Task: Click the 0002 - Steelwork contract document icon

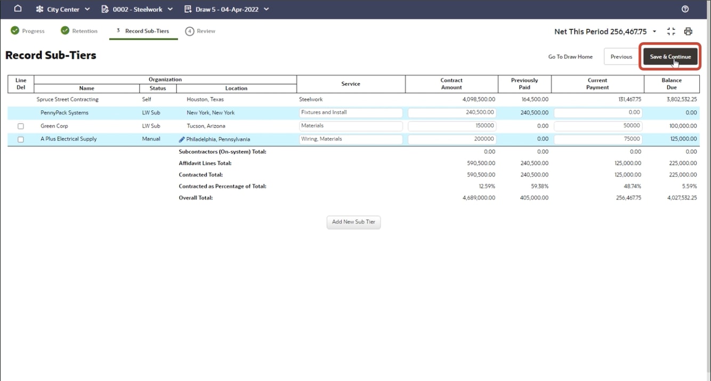Action: pos(105,9)
